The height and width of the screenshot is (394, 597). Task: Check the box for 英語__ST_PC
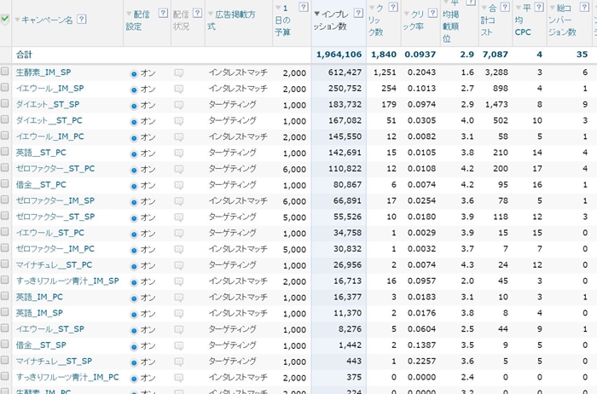4,151
